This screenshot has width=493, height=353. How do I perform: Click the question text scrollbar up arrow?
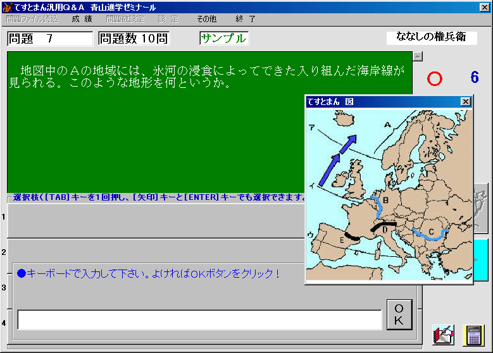coord(417,56)
